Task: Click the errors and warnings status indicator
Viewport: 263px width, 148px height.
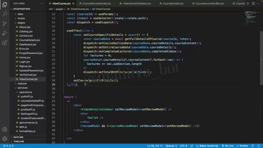Action: point(8,146)
